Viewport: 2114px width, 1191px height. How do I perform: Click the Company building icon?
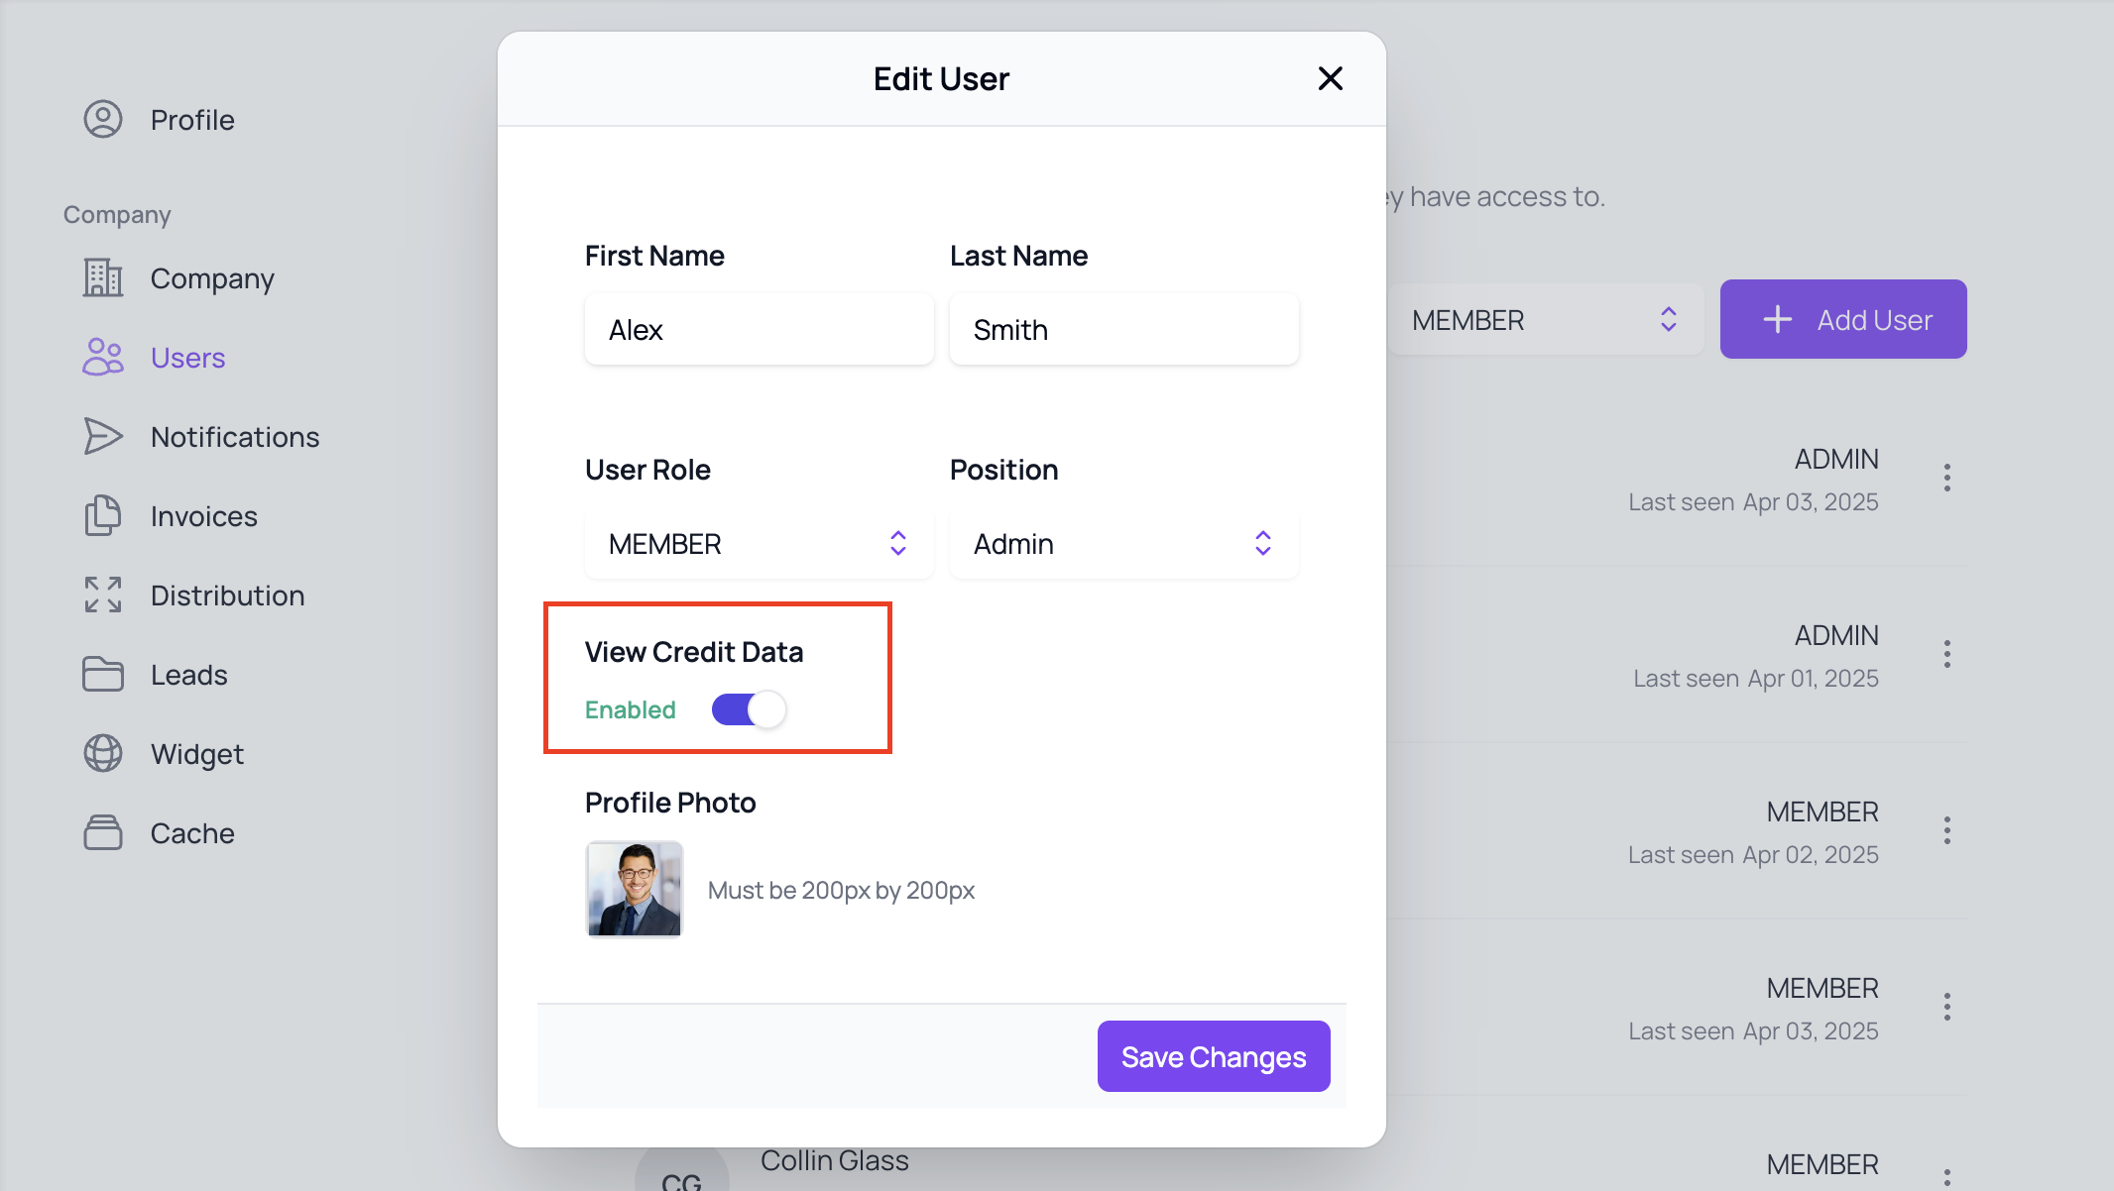click(103, 278)
